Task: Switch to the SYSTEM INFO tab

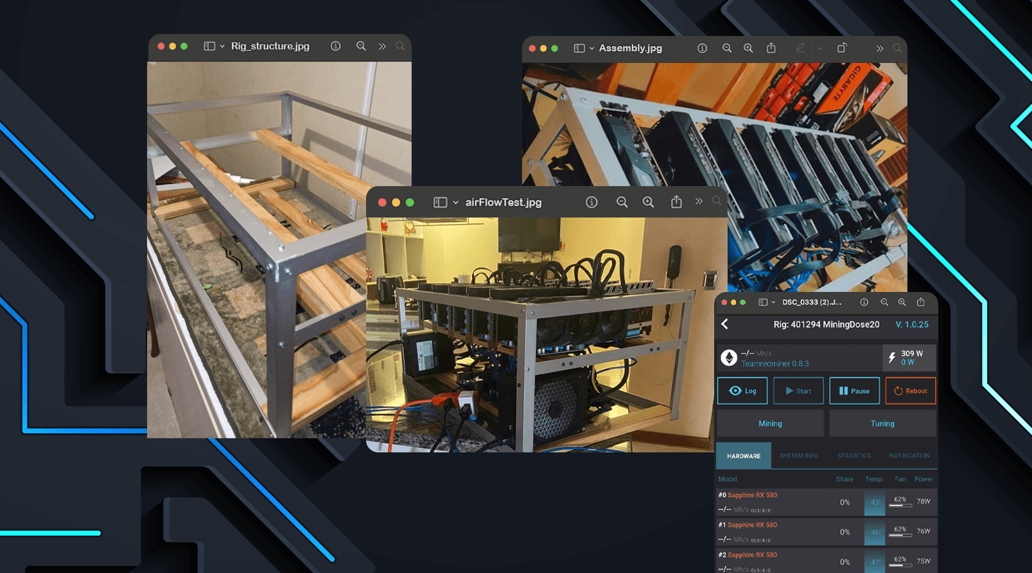Action: tap(799, 456)
